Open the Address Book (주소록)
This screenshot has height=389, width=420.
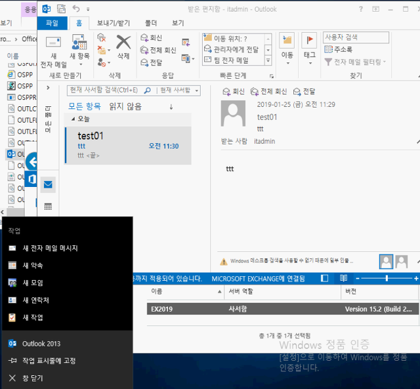339,49
